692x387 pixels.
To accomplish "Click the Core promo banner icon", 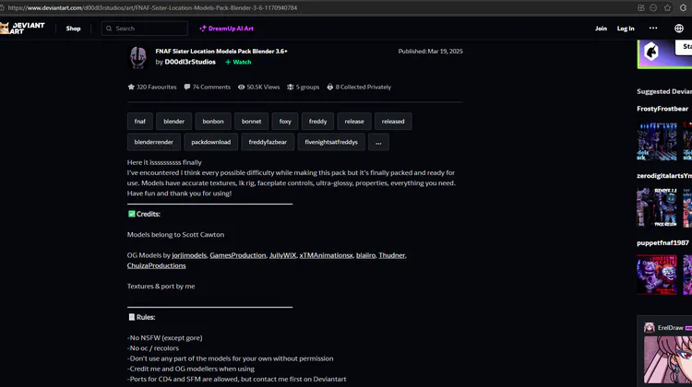I will (651, 52).
